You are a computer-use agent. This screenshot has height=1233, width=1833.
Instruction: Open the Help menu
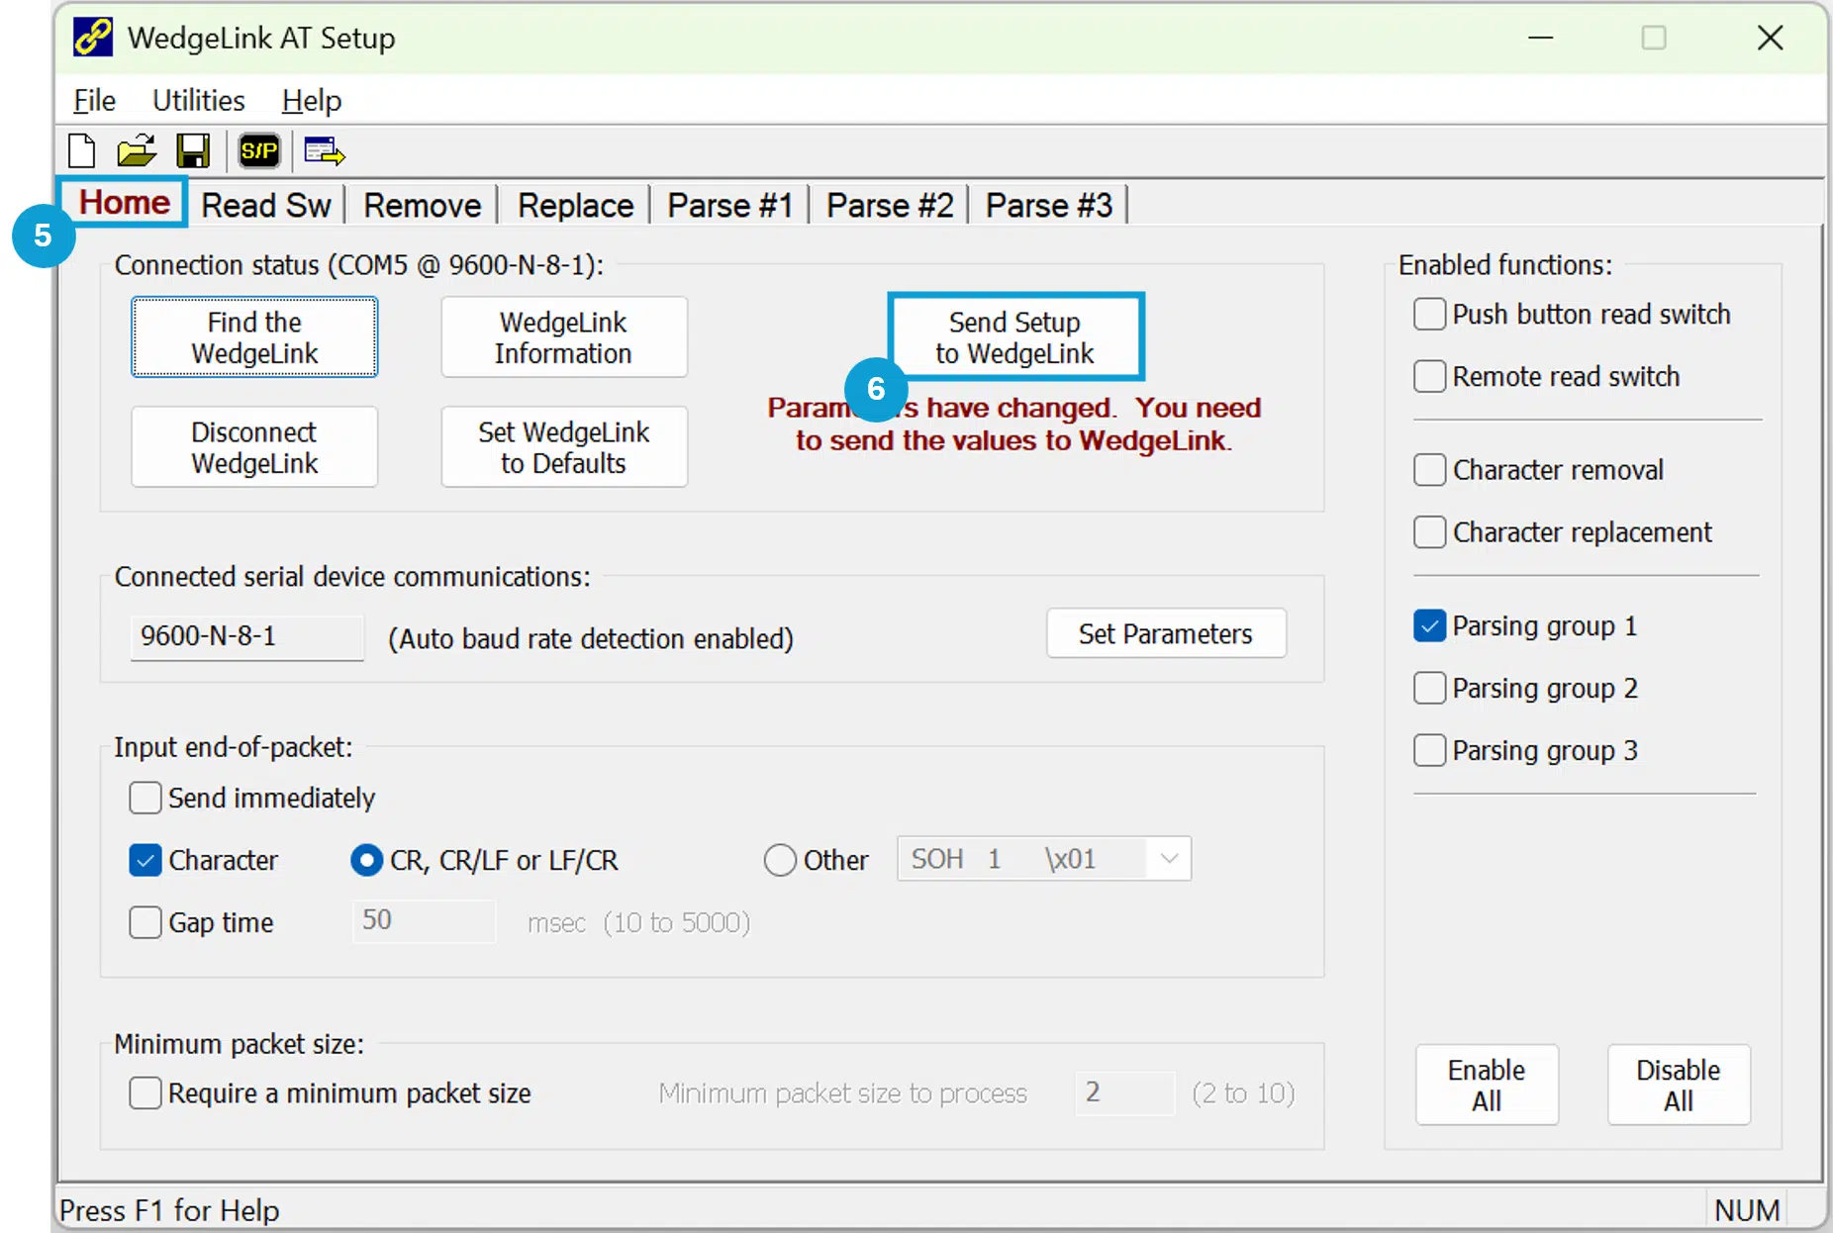pos(312,100)
